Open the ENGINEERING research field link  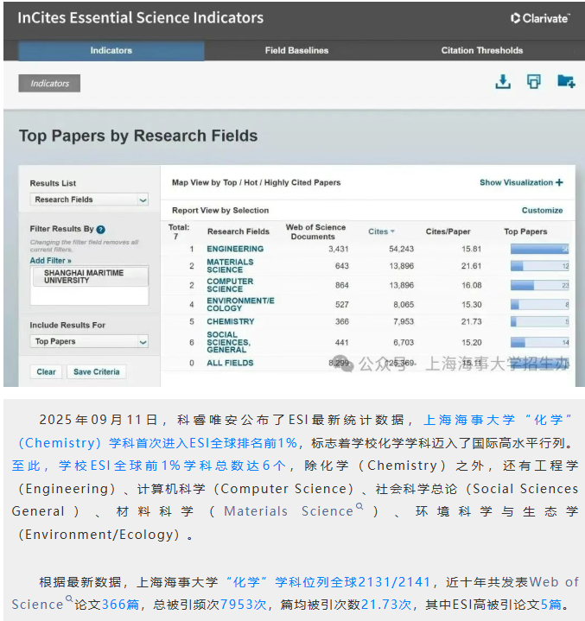click(x=235, y=249)
